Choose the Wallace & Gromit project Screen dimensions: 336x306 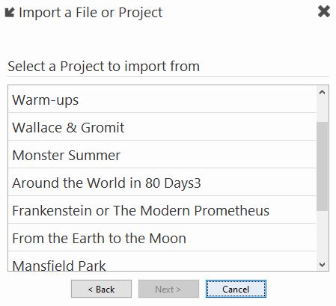point(162,127)
